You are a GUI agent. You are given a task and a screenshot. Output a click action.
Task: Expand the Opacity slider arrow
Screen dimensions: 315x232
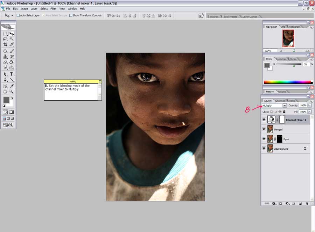click(x=309, y=105)
